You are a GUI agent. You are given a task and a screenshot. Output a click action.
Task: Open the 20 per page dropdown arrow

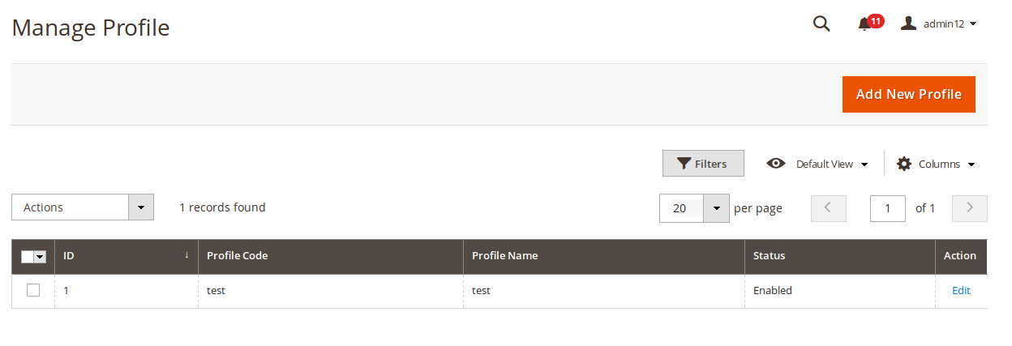click(x=716, y=208)
